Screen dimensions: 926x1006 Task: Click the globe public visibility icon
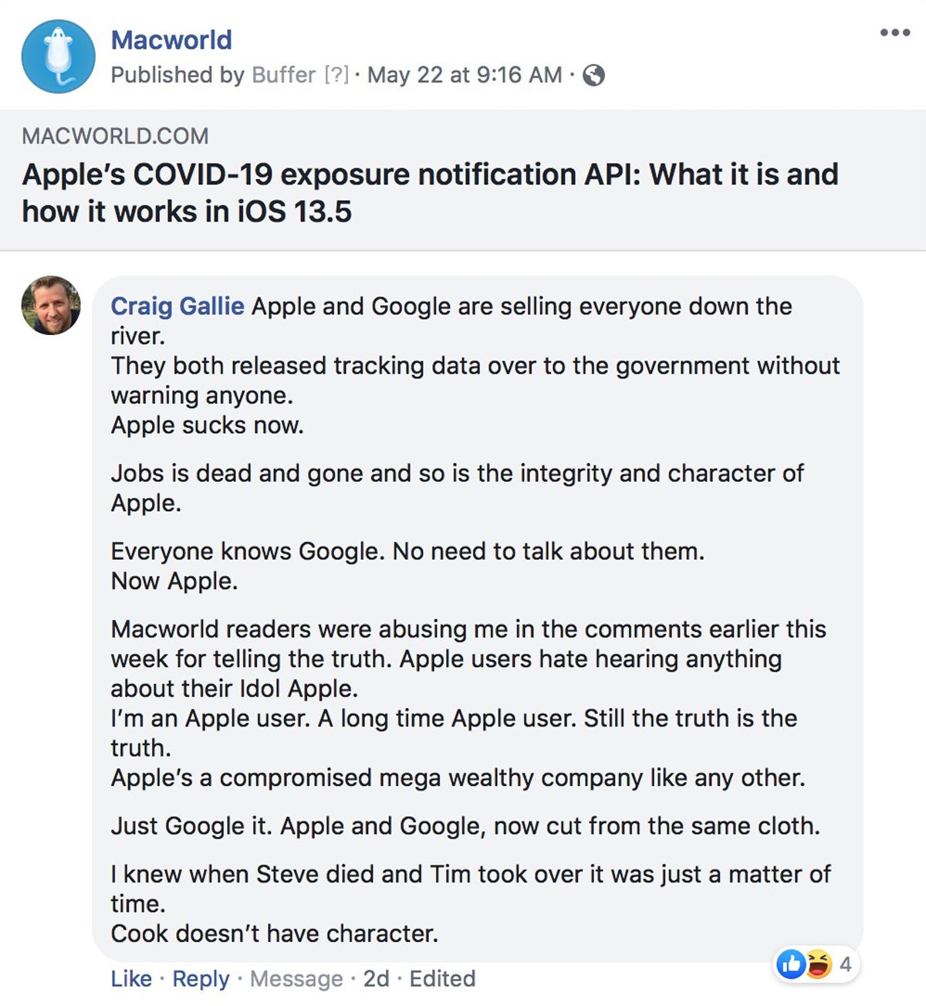tap(593, 75)
